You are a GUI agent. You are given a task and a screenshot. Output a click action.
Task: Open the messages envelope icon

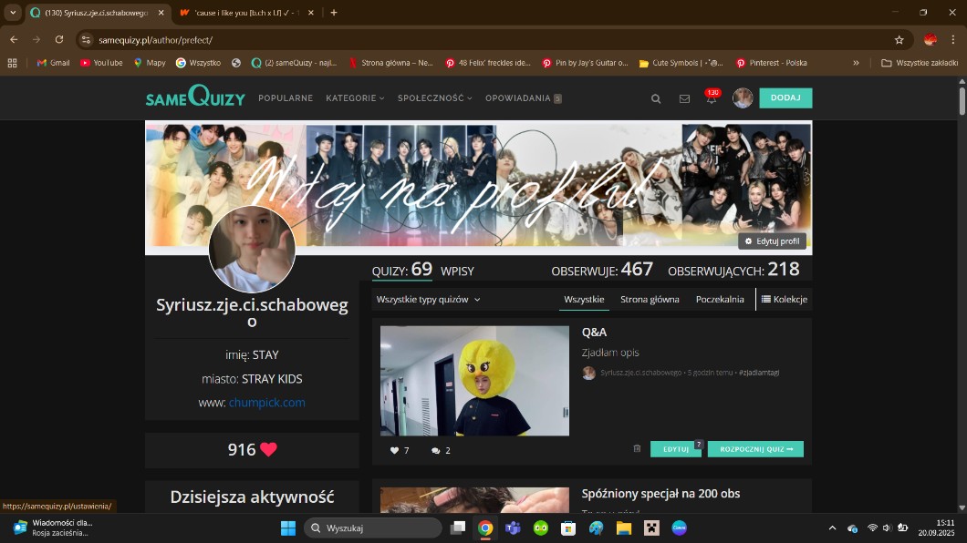tap(684, 98)
